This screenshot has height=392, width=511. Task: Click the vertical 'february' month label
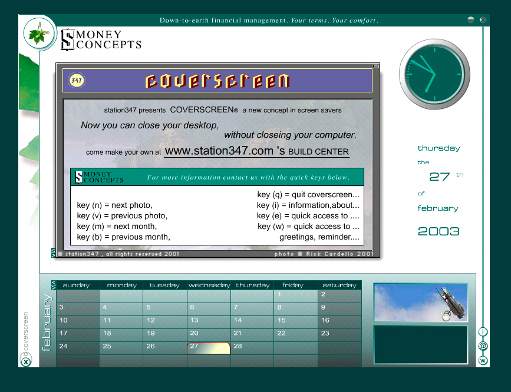[x=48, y=323]
